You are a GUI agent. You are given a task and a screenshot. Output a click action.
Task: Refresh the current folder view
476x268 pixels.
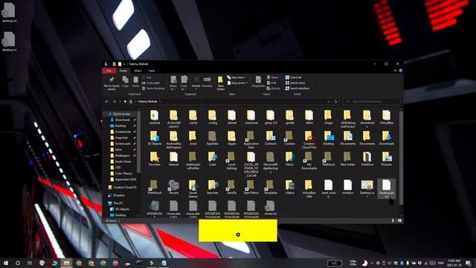pos(335,101)
